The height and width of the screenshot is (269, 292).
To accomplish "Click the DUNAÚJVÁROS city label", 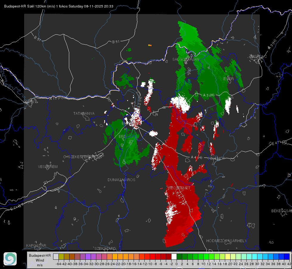I will 121,180.
